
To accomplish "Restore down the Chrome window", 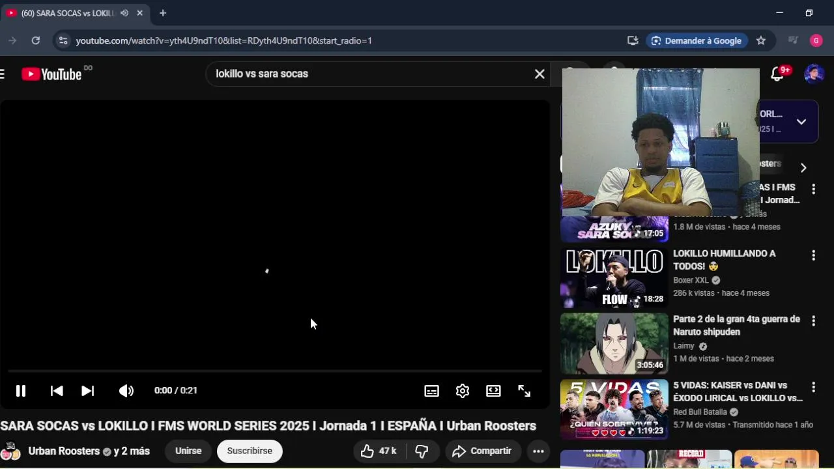I will pyautogui.click(x=809, y=13).
